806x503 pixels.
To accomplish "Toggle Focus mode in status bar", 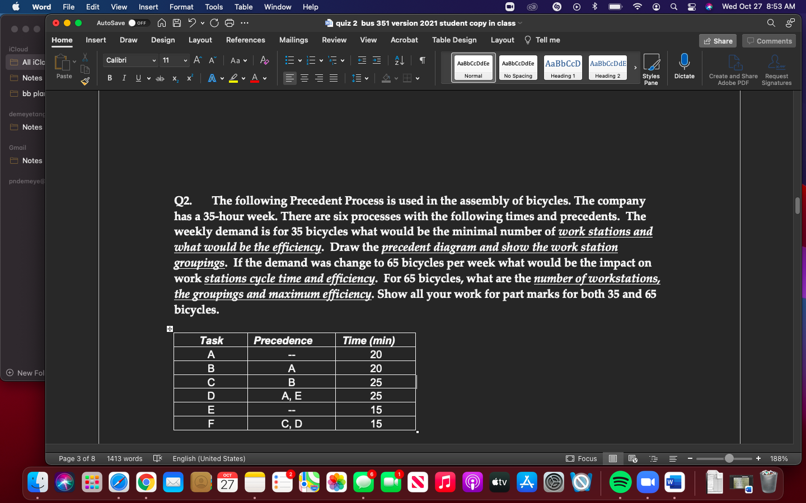I will (581, 458).
